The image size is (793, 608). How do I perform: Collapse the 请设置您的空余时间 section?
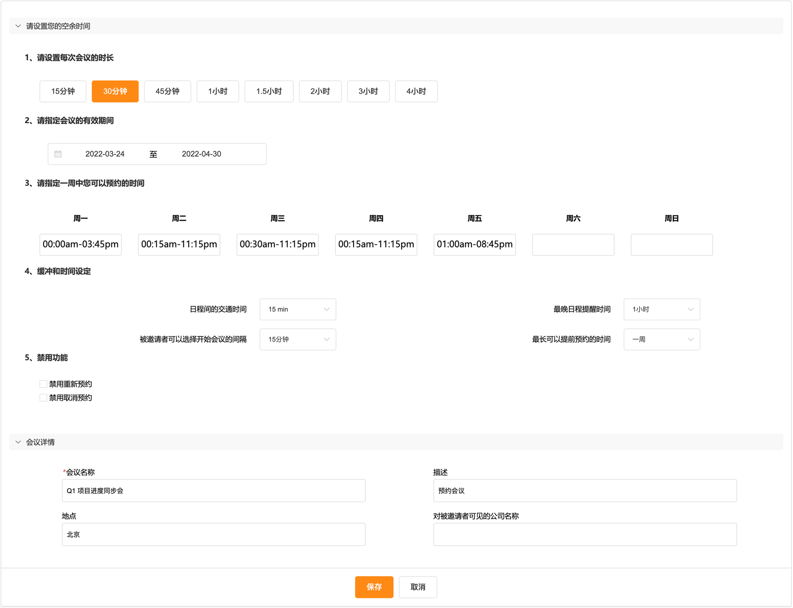point(18,26)
